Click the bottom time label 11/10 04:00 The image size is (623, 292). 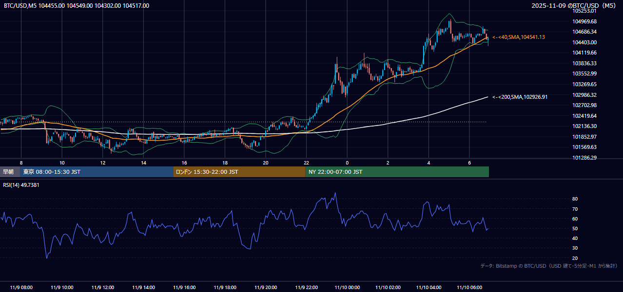click(x=428, y=288)
